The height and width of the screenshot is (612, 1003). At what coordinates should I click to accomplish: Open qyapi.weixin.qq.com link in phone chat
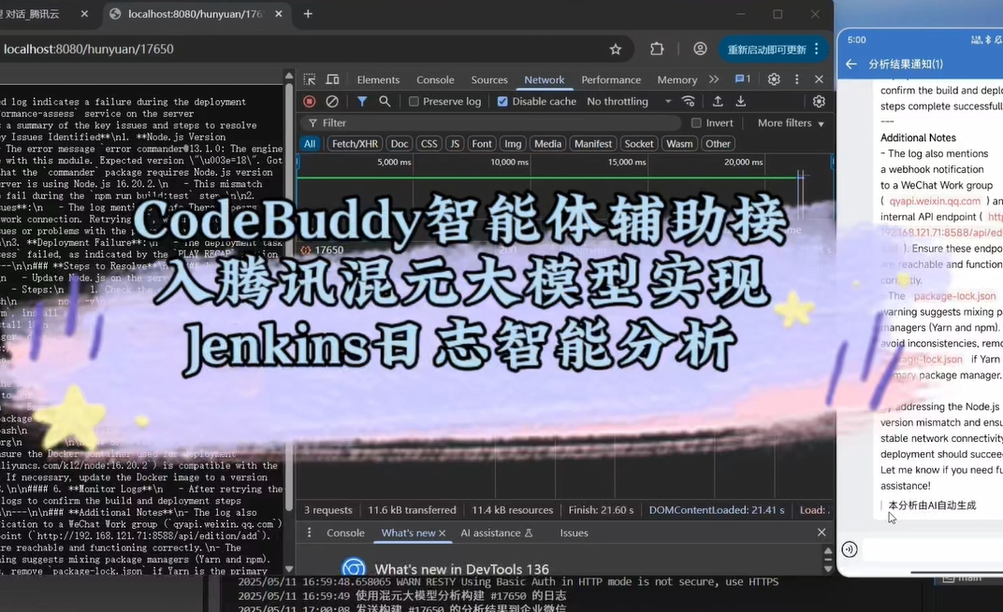click(935, 201)
